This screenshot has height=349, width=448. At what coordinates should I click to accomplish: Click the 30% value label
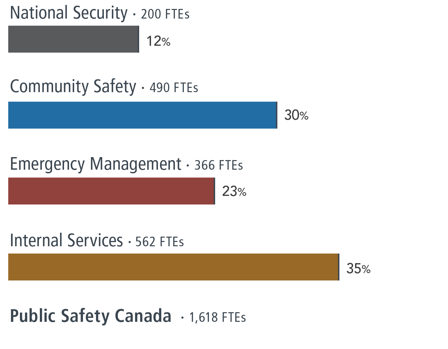click(x=296, y=115)
